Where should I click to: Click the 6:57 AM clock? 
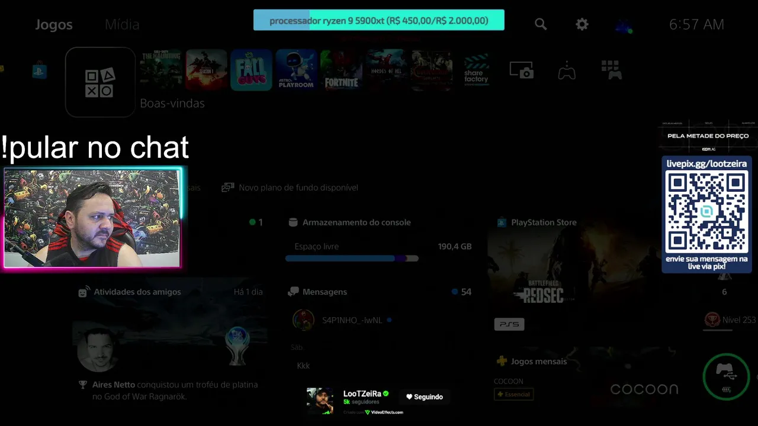[696, 24]
